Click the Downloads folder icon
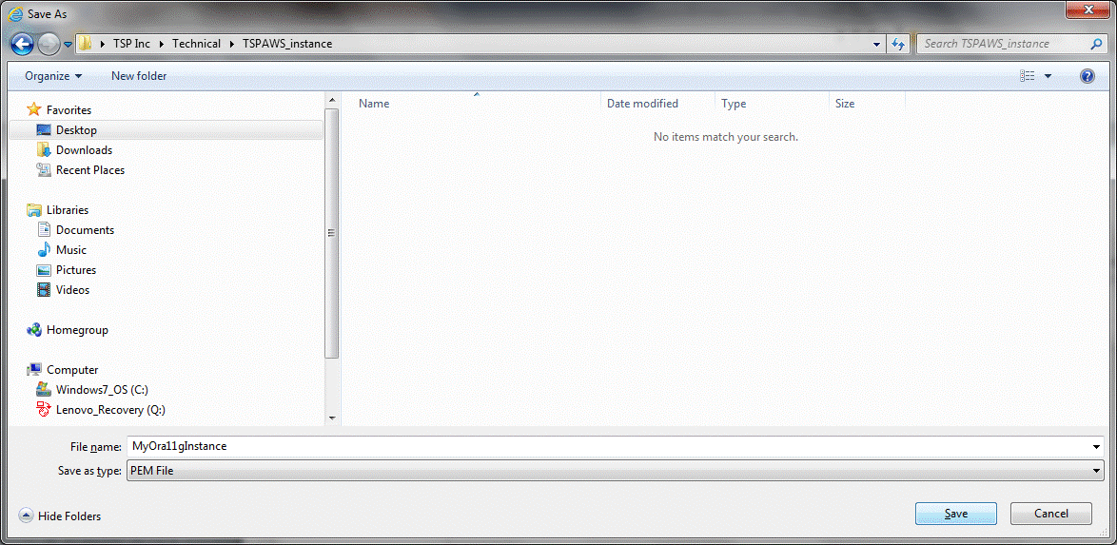The height and width of the screenshot is (545, 1117). click(44, 149)
